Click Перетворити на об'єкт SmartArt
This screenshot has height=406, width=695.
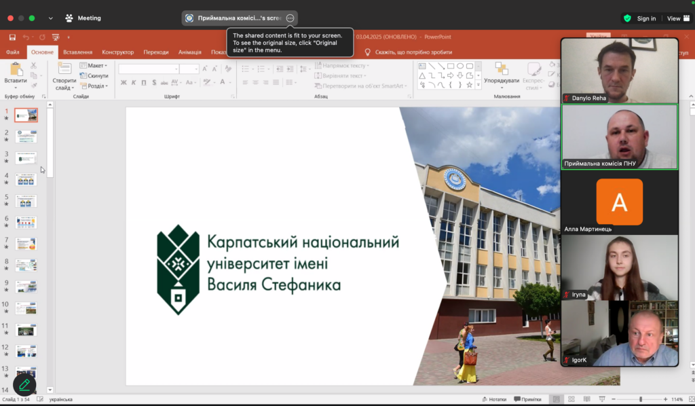tap(360, 86)
